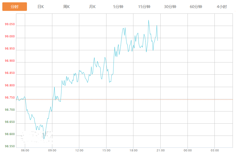Choose the 60分钟 interval tab

[196, 7]
